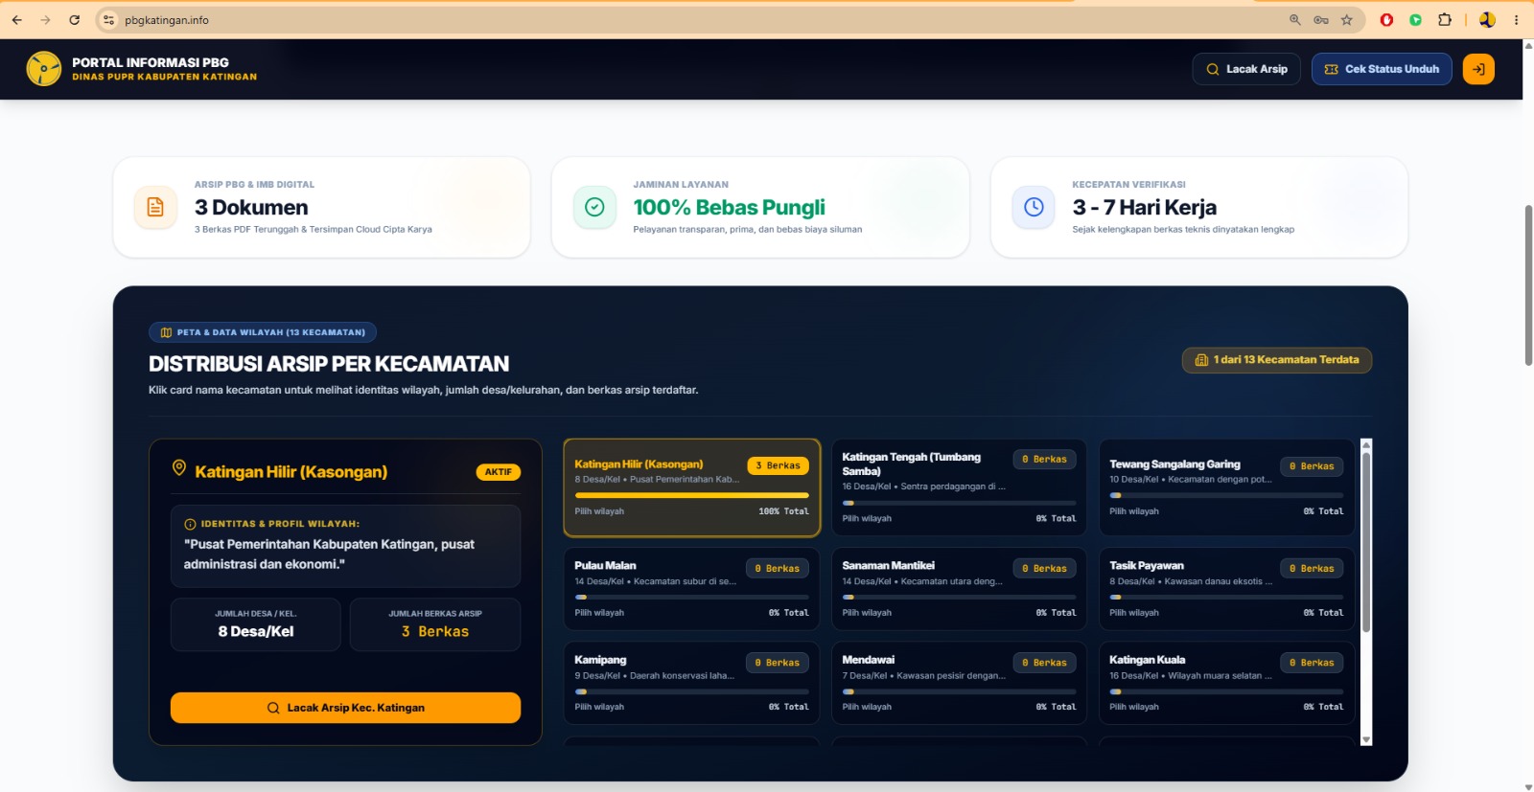
Task: Click the document icon beside 3 Dokumen
Action: 155,207
